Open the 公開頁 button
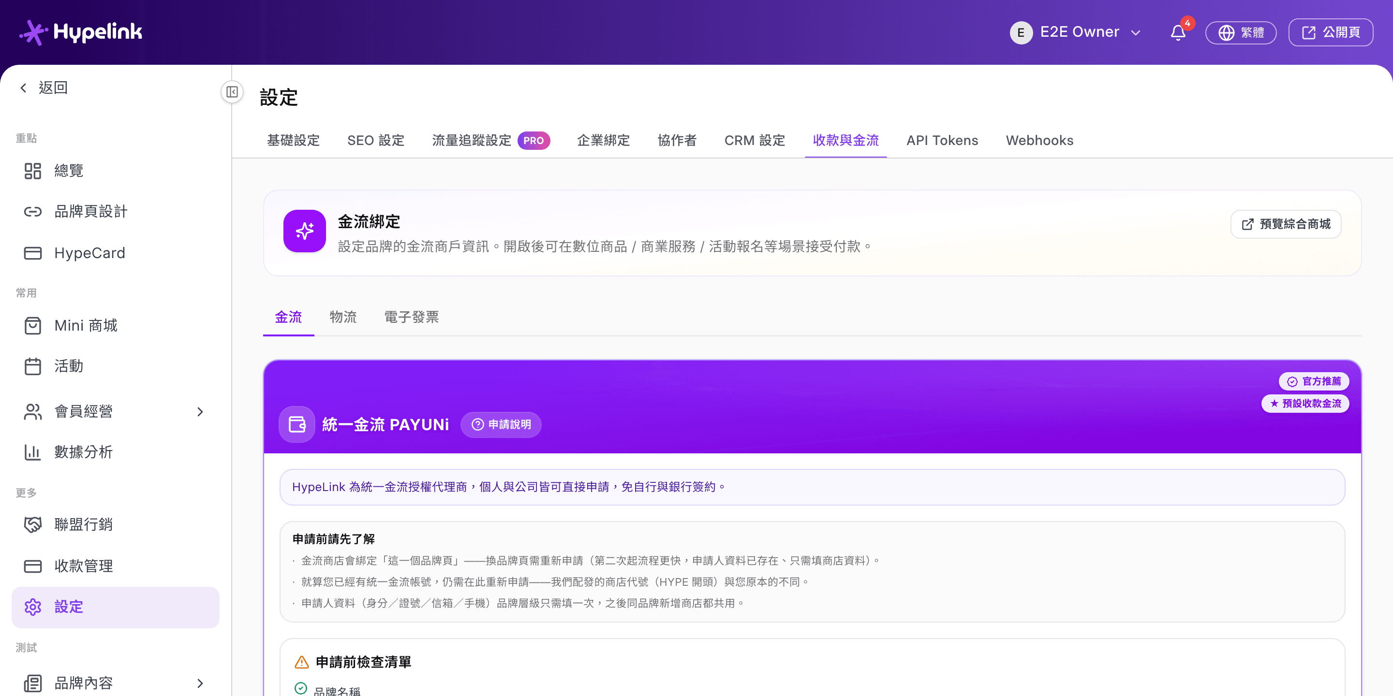The height and width of the screenshot is (696, 1393). point(1330,32)
